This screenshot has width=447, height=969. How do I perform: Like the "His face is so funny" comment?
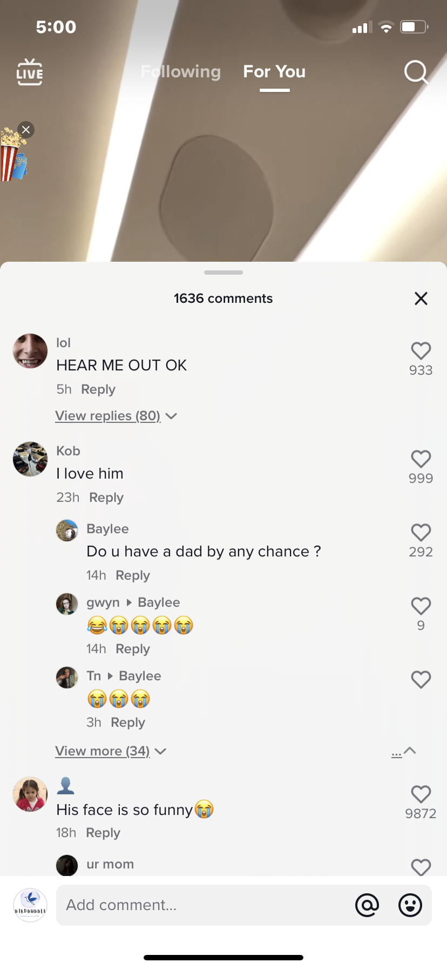421,794
